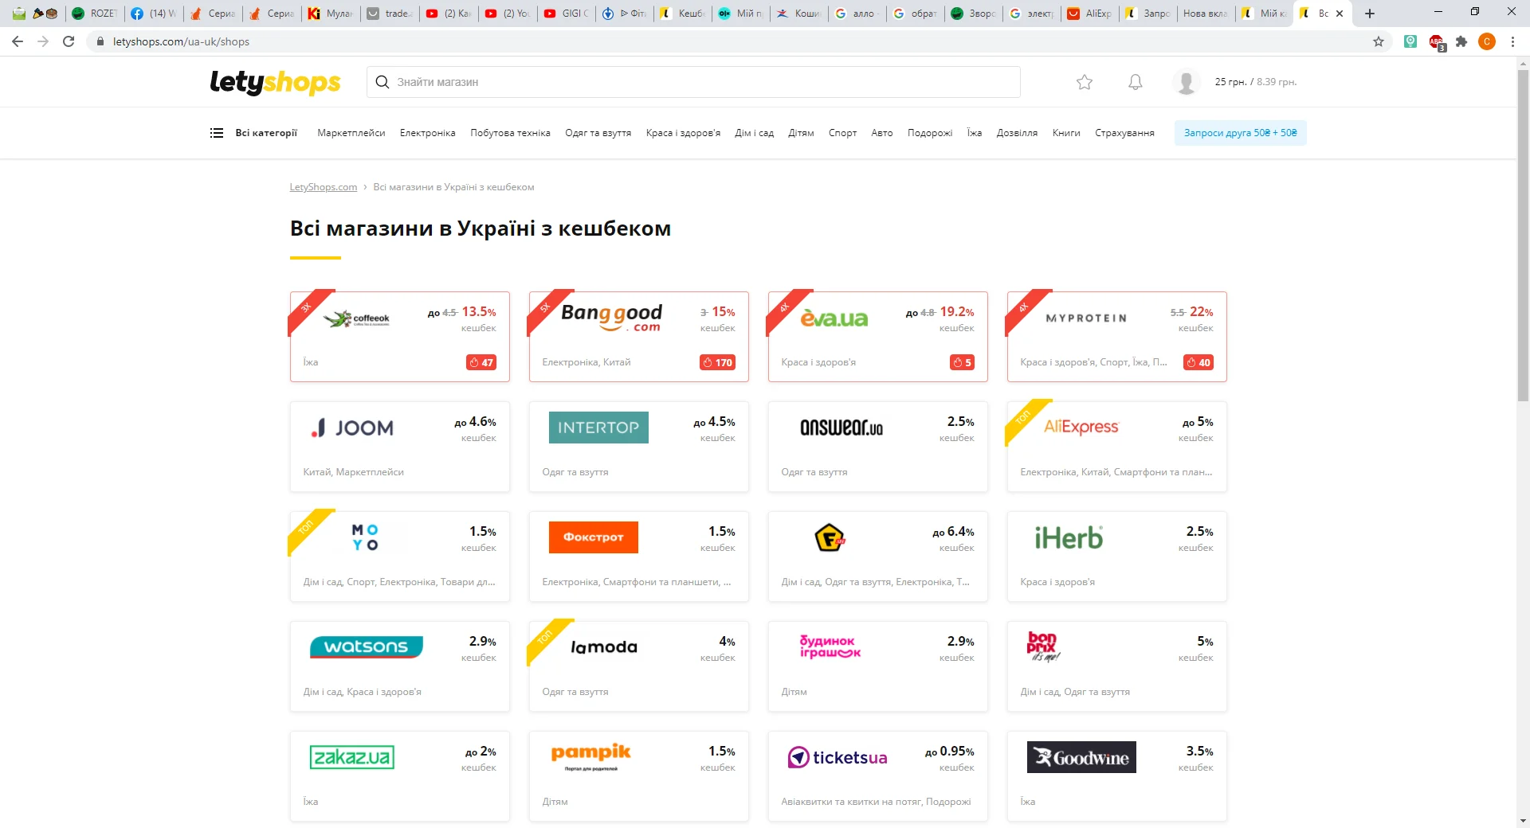This screenshot has width=1530, height=828.
Task: Open the new tab plus button
Action: [x=1370, y=14]
